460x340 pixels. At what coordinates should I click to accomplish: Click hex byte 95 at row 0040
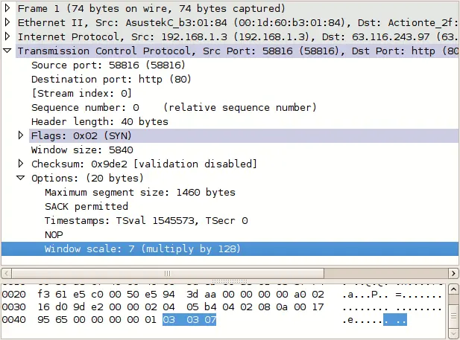pos(43,319)
